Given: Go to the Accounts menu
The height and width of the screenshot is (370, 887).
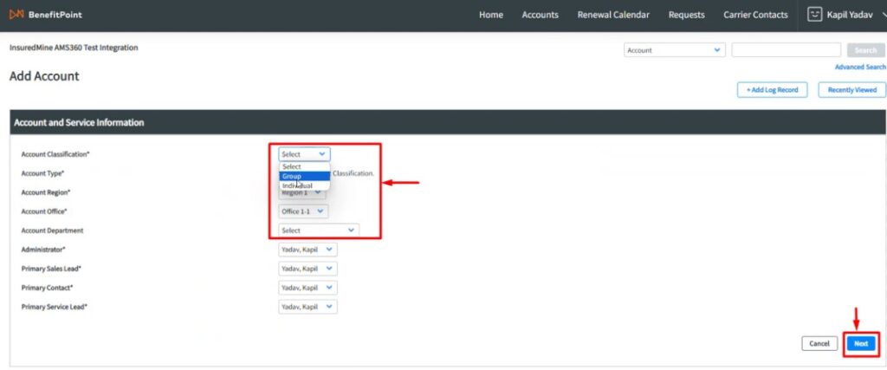Looking at the screenshot, I should click(540, 15).
